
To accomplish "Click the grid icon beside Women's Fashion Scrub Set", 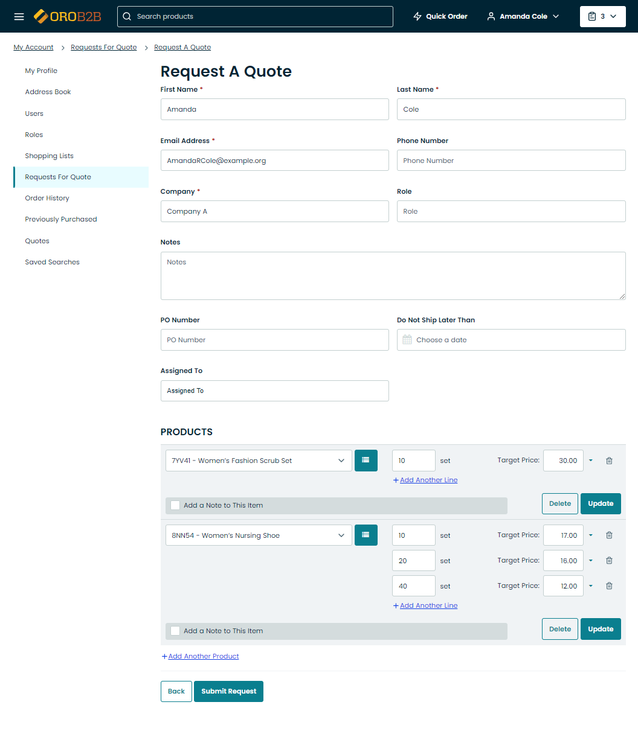I will [366, 461].
